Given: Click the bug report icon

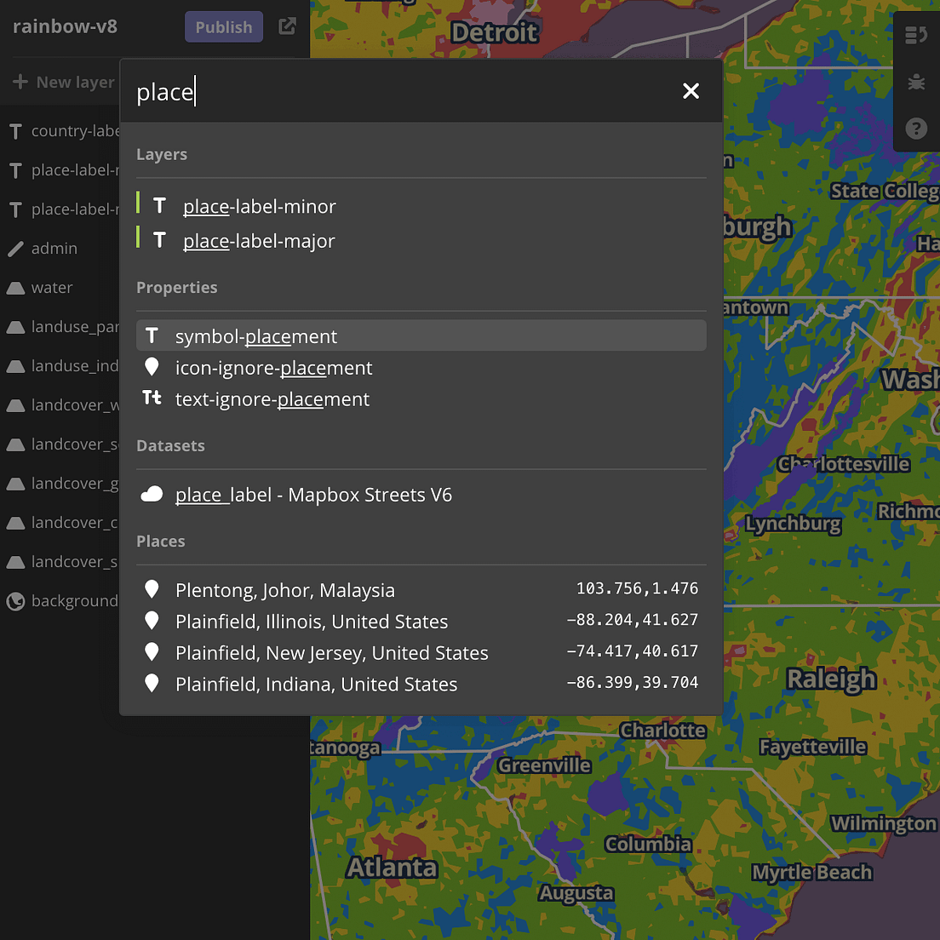Looking at the screenshot, I should (x=916, y=82).
